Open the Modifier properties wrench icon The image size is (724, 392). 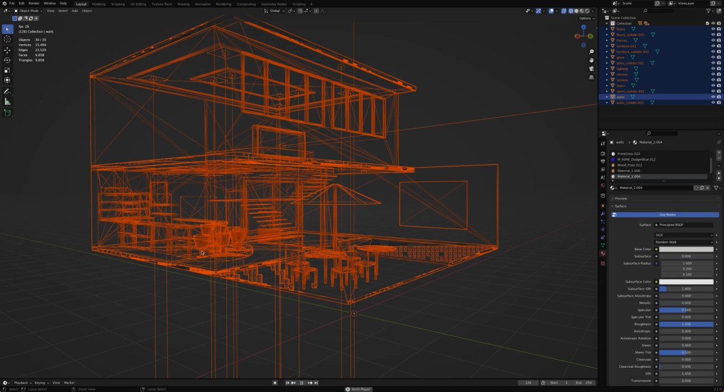point(603,214)
